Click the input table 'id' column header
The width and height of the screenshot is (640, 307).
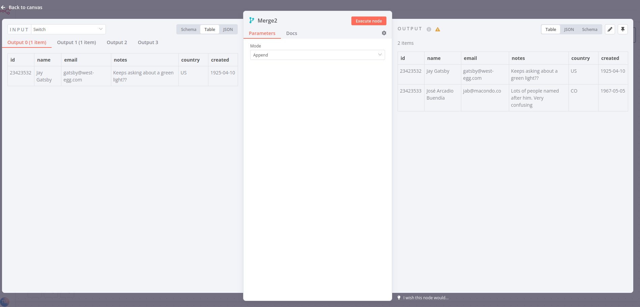pos(21,60)
